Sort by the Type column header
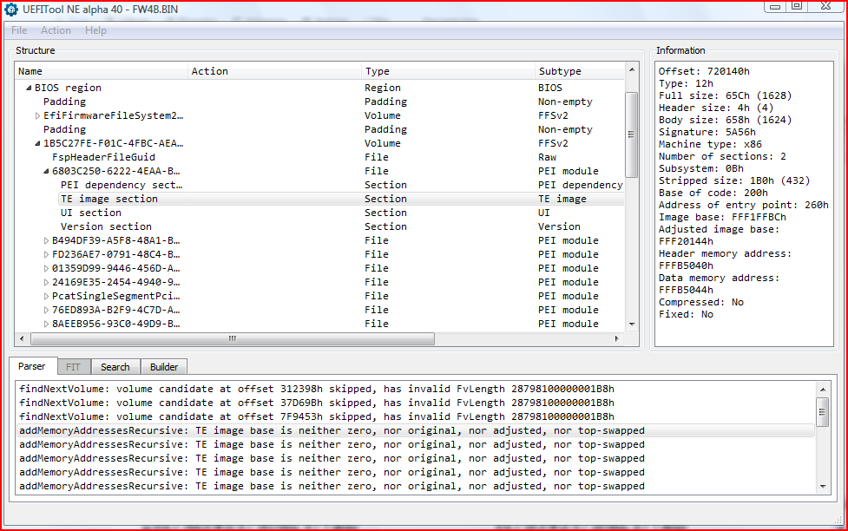Viewport: 848px width, 531px height. pyautogui.click(x=448, y=71)
